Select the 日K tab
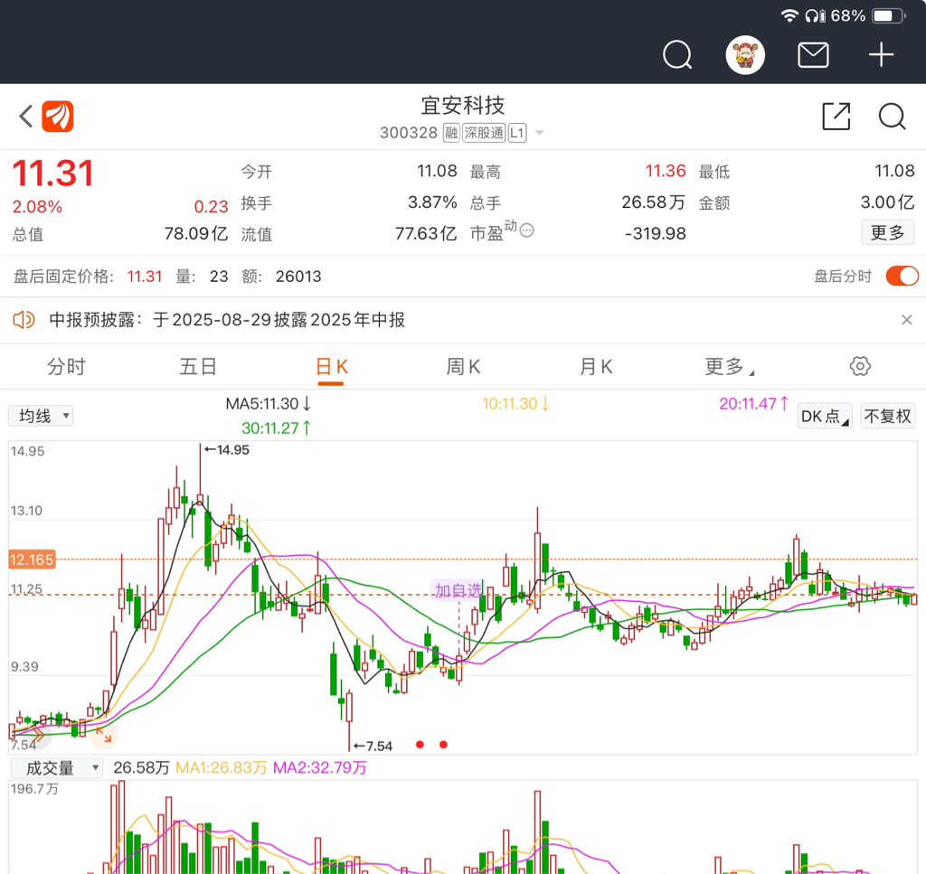926x874 pixels. coord(331,367)
